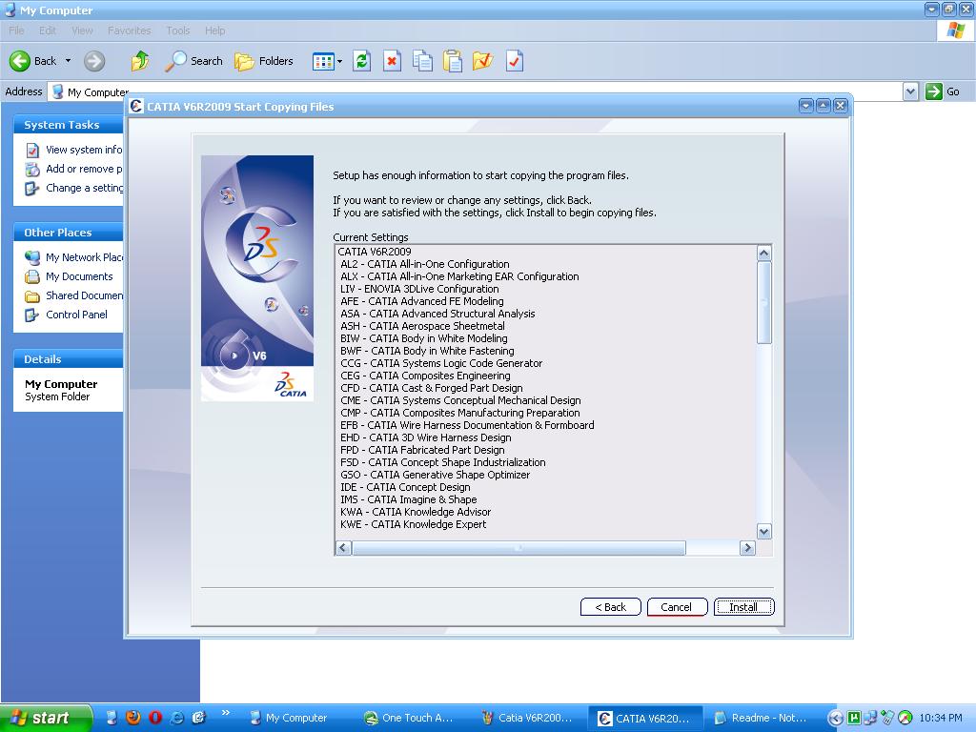976x732 pixels.
Task: Click the Forward arrow in My Computer toolbar
Action: [x=94, y=61]
